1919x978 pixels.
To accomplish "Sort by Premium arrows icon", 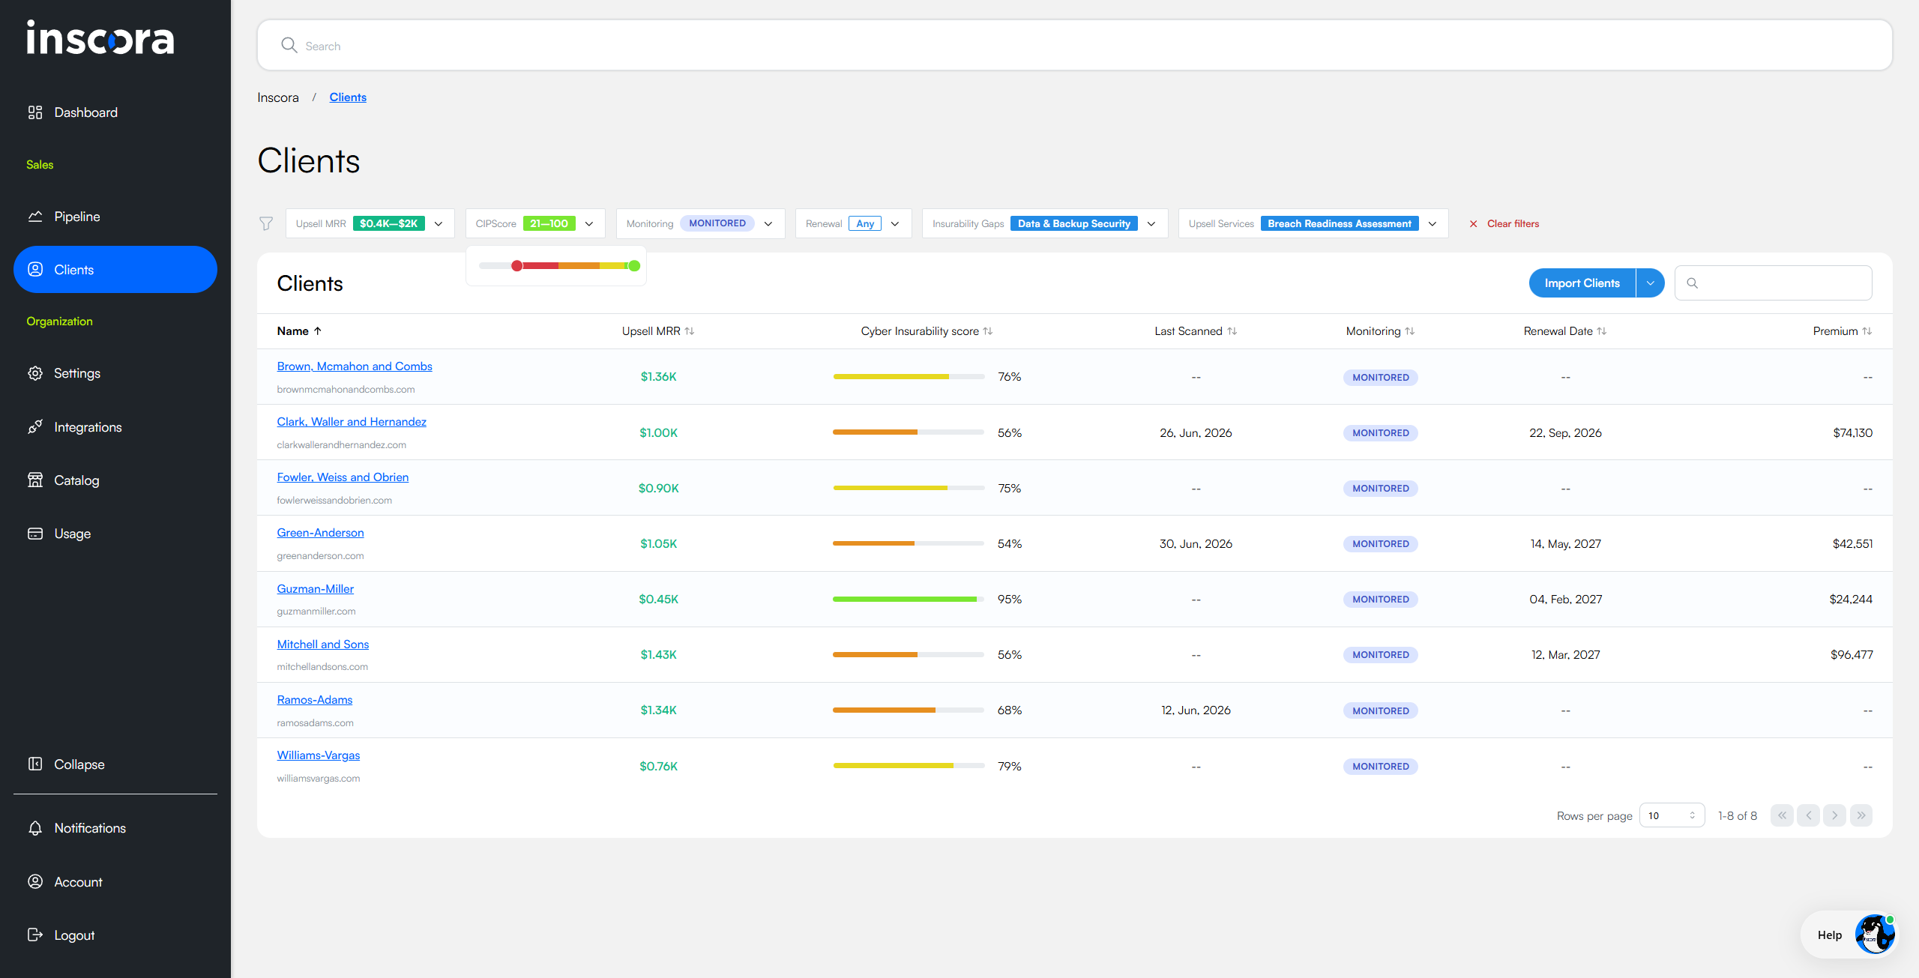I will 1867,331.
